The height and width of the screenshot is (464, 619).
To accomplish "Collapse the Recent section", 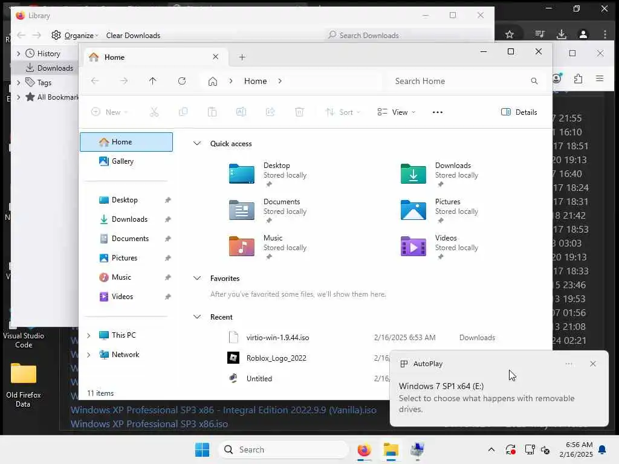I will click(197, 317).
